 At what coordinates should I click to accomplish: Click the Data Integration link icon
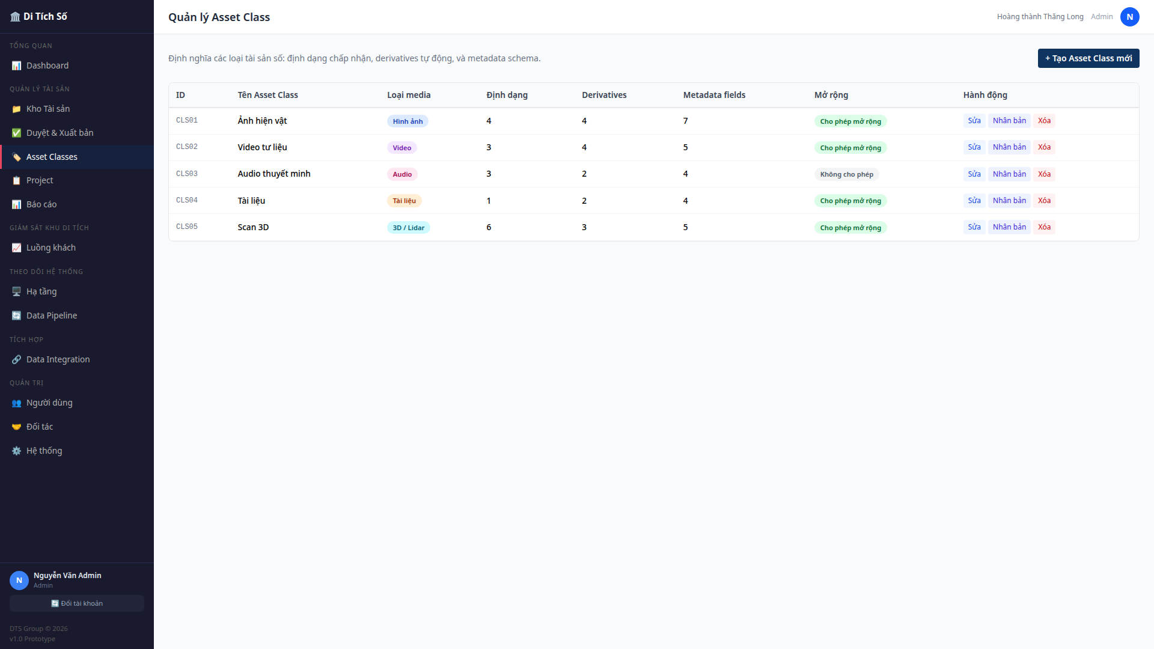point(16,359)
